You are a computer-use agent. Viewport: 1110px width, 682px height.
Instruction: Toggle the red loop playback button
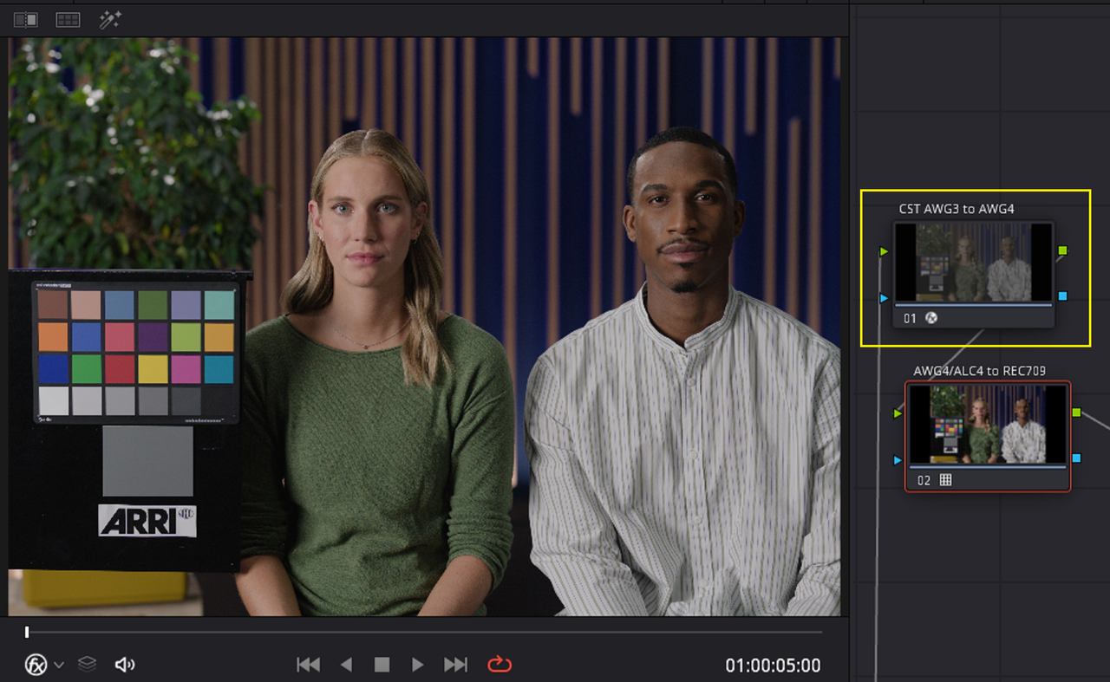tap(499, 665)
